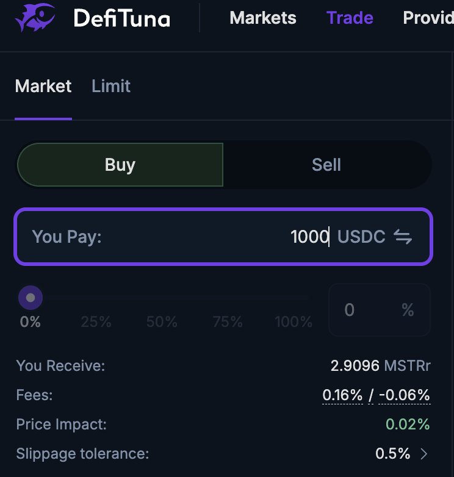454x477 pixels.
Task: Click the DefiTuna wordmark text
Action: 121,18
